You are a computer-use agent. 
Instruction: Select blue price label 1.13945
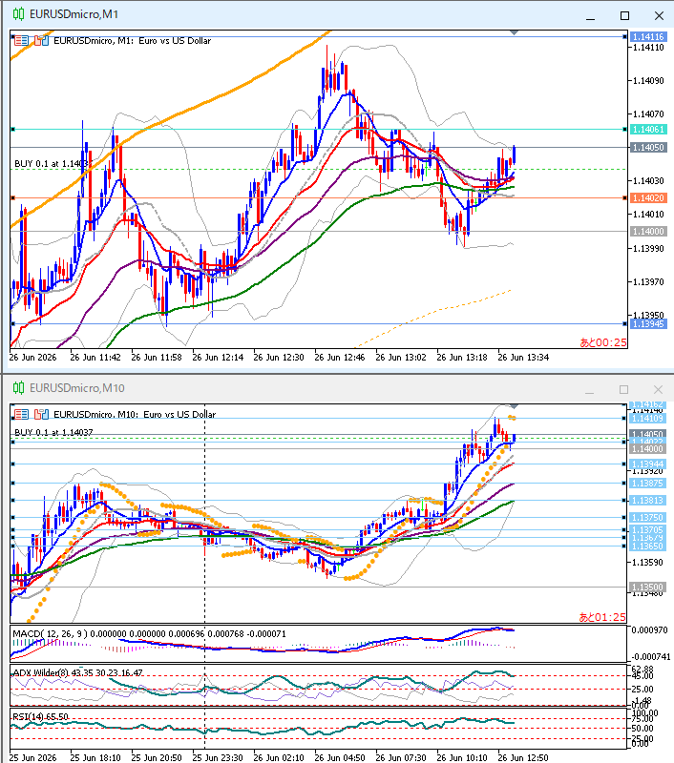coord(648,323)
